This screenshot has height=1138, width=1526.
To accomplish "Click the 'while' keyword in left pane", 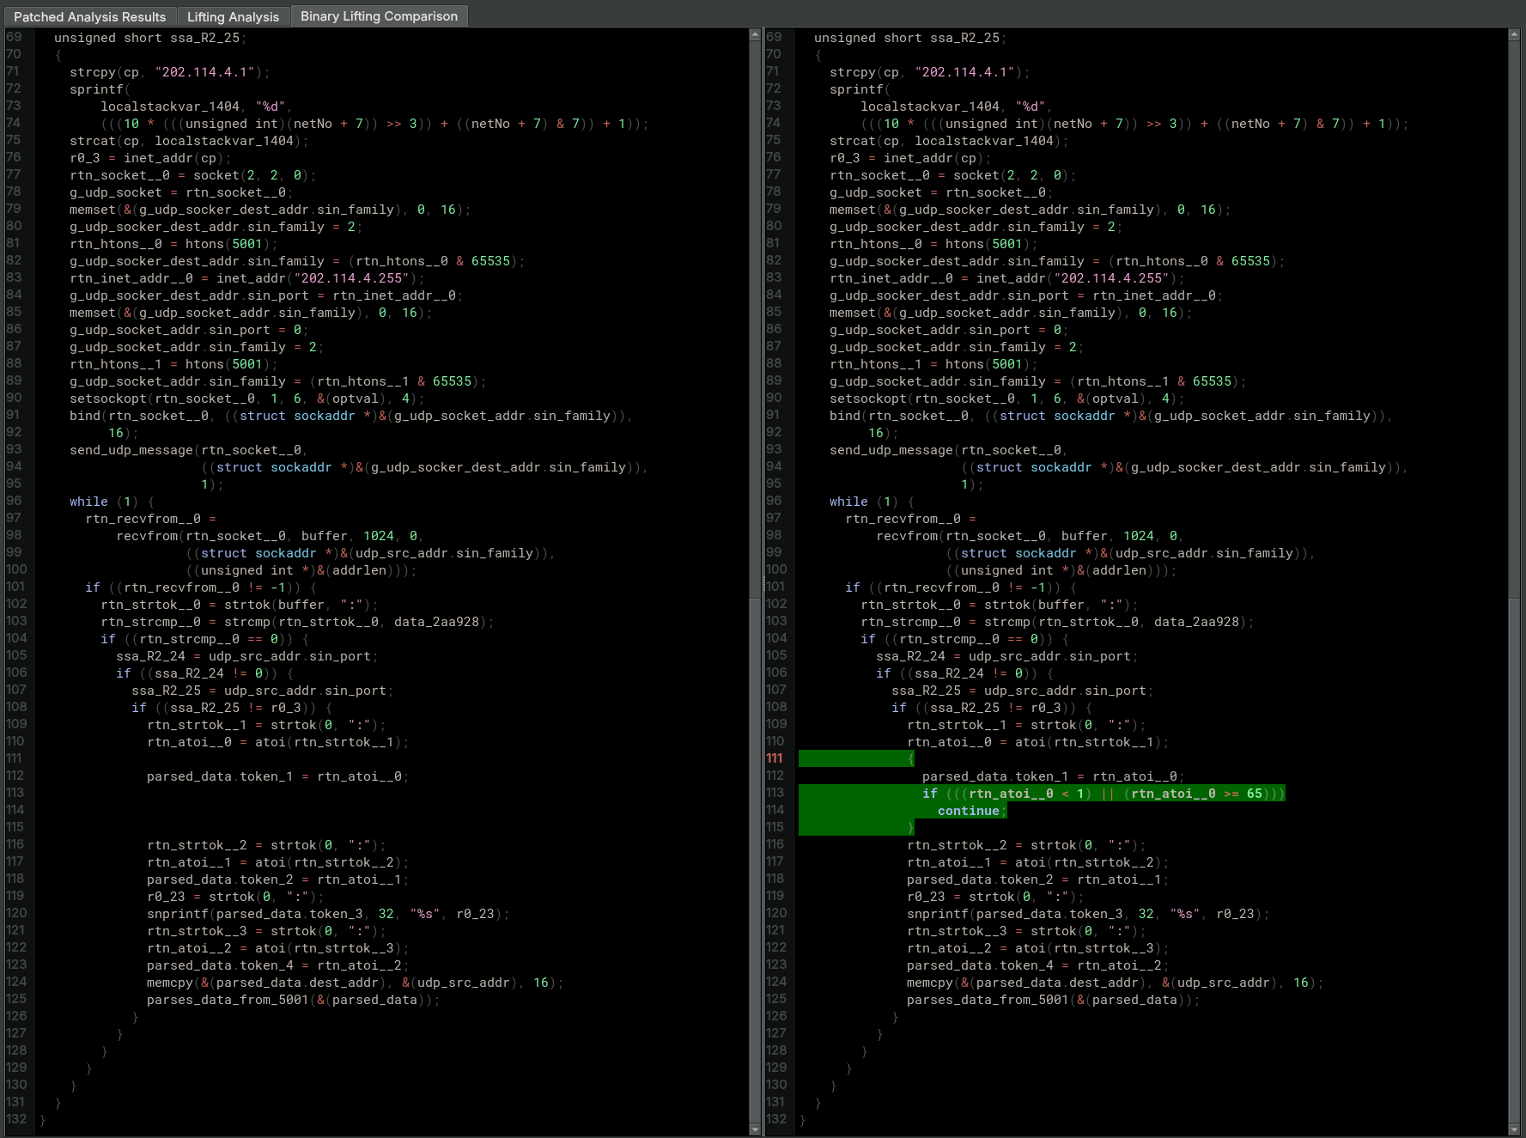I will pyautogui.click(x=88, y=502).
